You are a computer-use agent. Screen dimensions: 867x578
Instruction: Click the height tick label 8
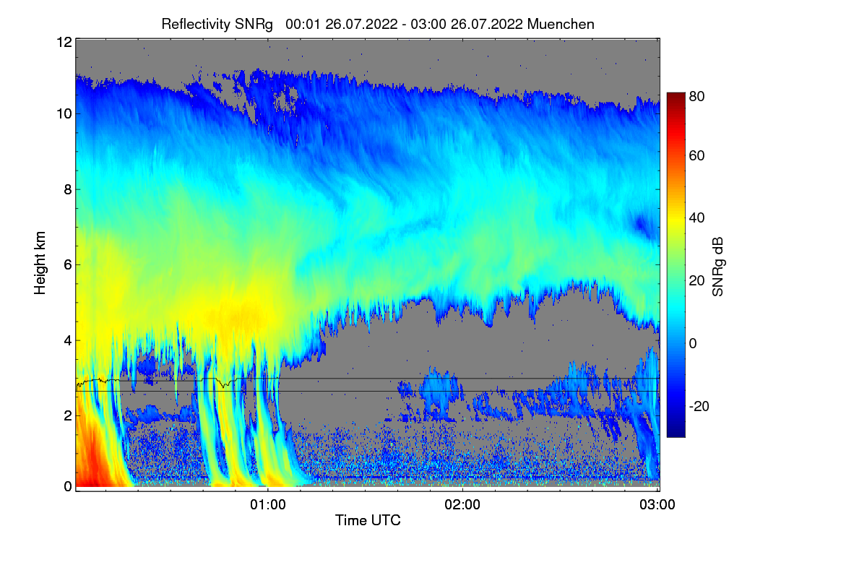tap(67, 189)
